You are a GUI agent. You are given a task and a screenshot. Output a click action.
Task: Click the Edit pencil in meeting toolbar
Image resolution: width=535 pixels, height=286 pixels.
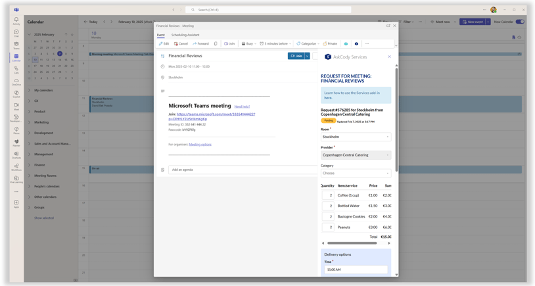(164, 43)
